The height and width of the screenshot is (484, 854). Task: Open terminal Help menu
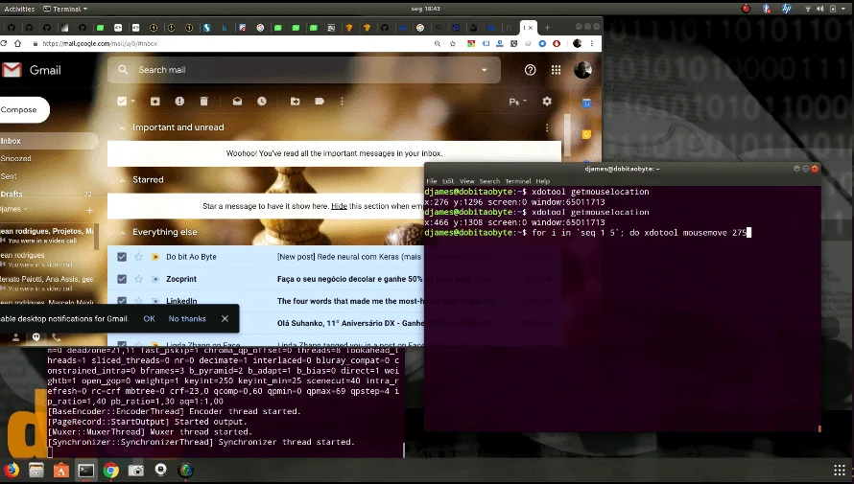542,181
